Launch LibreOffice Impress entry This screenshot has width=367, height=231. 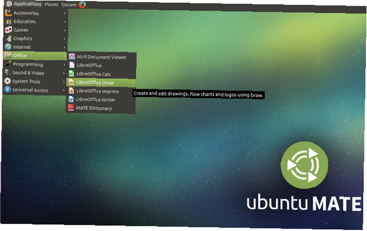tap(101, 91)
